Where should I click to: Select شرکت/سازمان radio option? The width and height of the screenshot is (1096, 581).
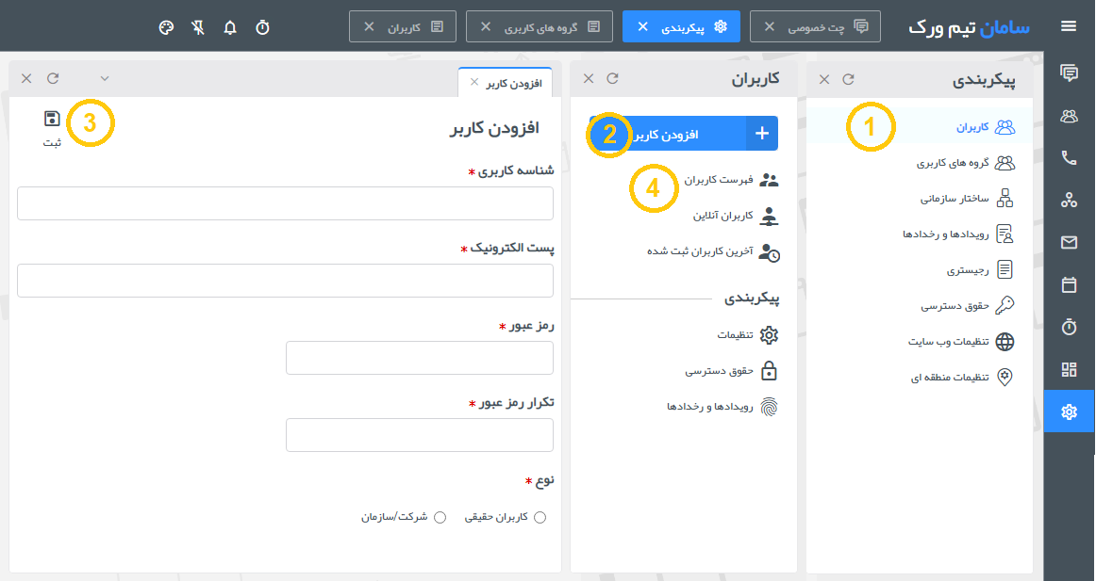coord(440,518)
